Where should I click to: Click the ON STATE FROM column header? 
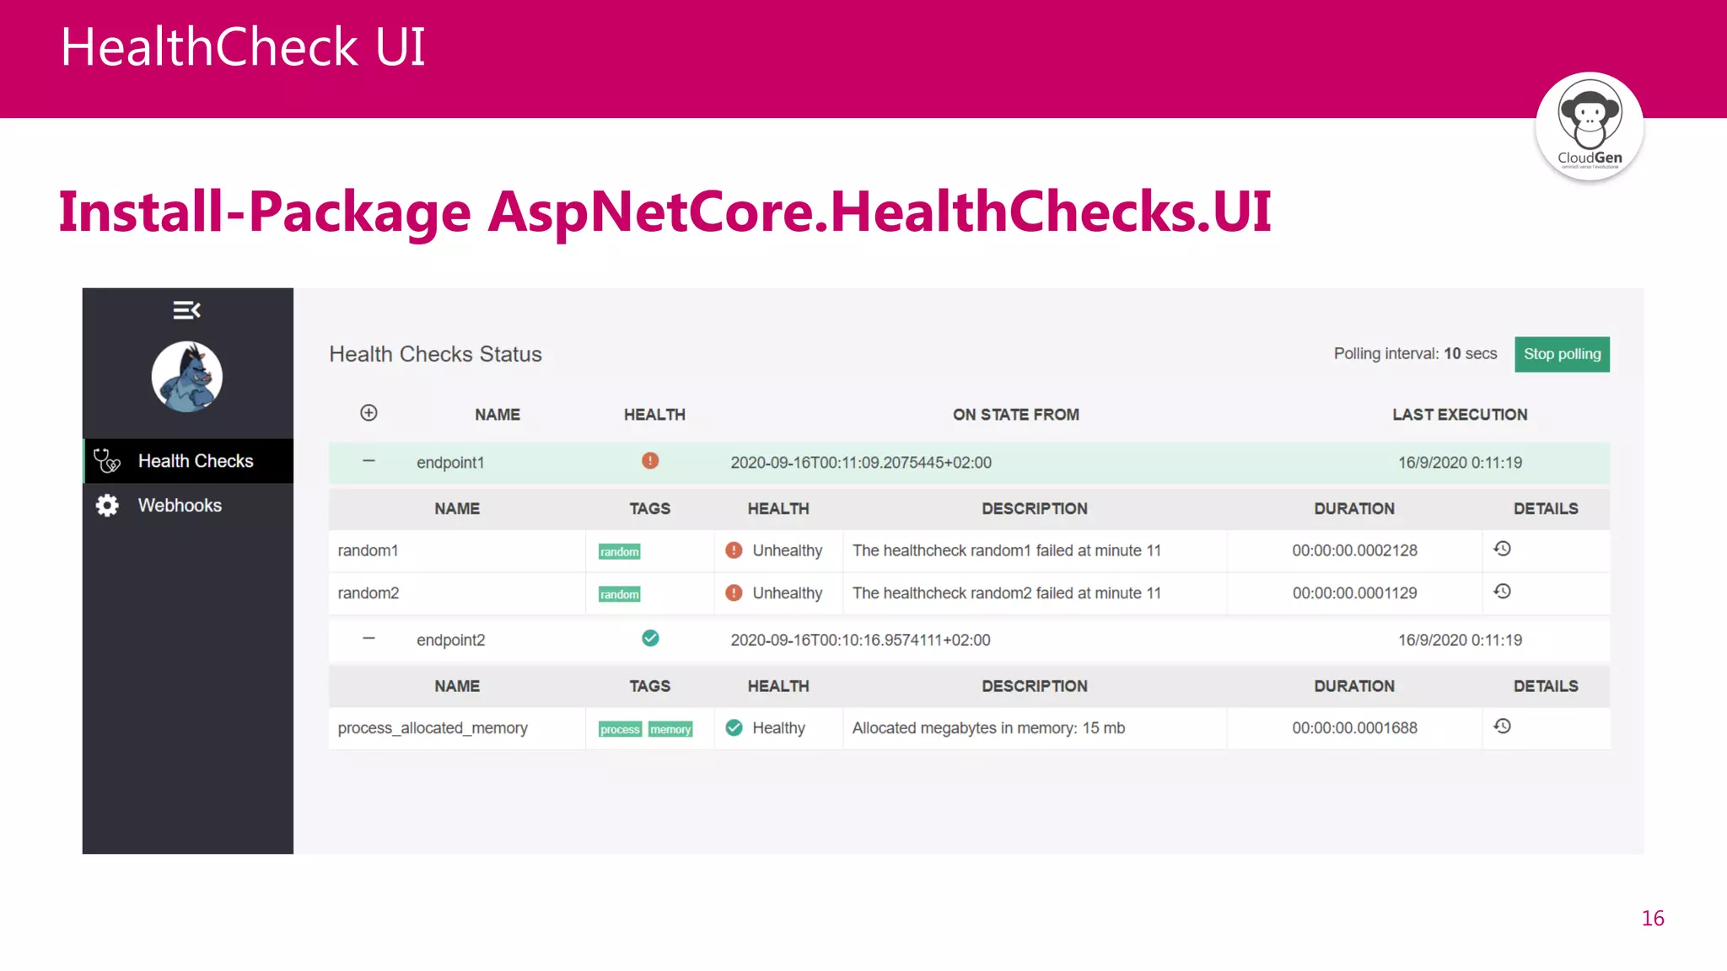pos(1016,415)
